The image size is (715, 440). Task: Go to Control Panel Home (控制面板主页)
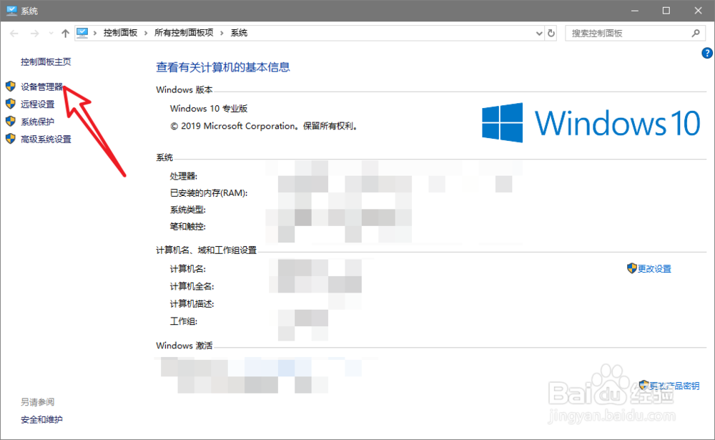coord(46,62)
